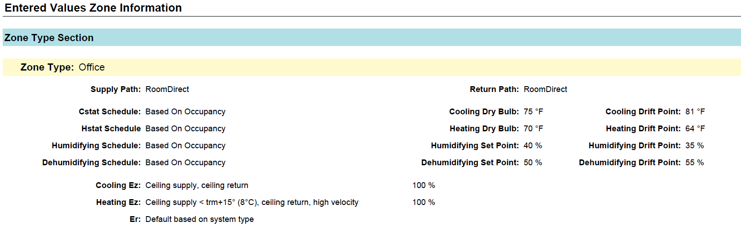Click the Heating Drift Point 64 °F value

[695, 129]
